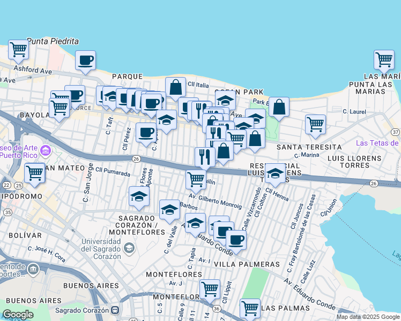This screenshot has height=321, width=401.
Task: Open the shopping bag marker beside Cll Italia
Action: point(175,87)
